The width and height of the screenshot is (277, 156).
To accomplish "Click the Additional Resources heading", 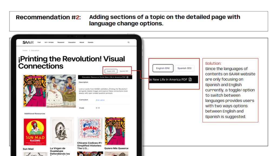I will click(35, 114).
